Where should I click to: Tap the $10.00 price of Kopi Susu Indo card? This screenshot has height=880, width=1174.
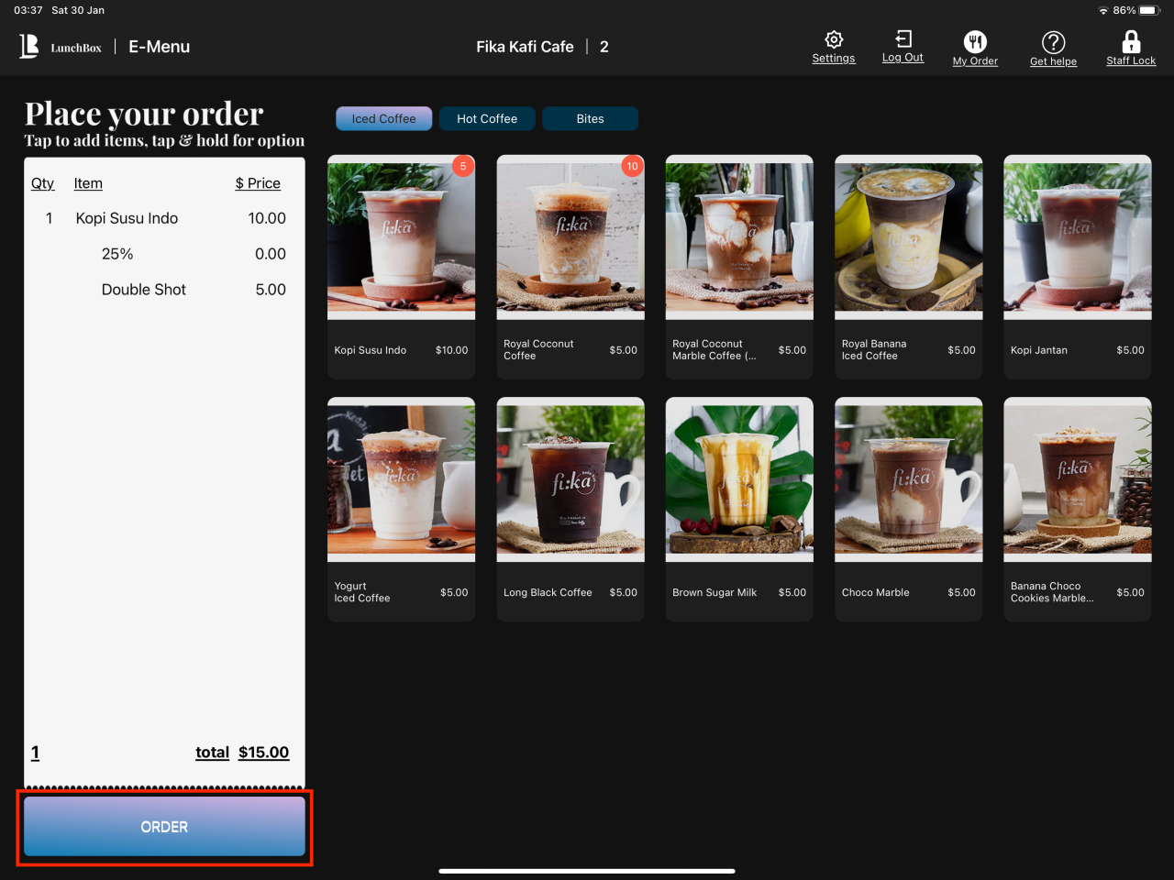[x=451, y=350]
